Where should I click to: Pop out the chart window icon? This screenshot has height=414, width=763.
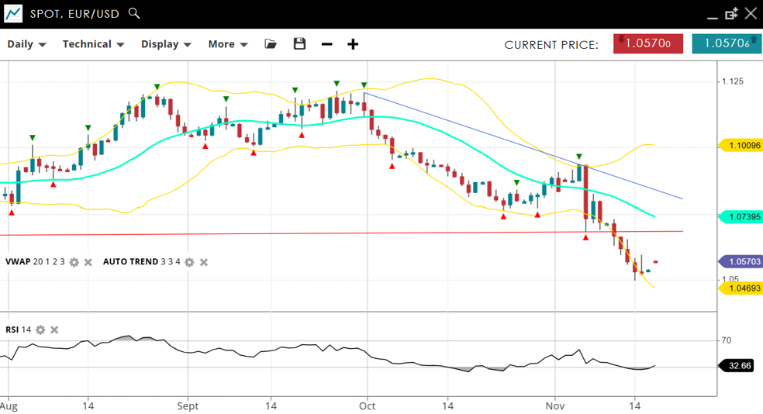[731, 13]
